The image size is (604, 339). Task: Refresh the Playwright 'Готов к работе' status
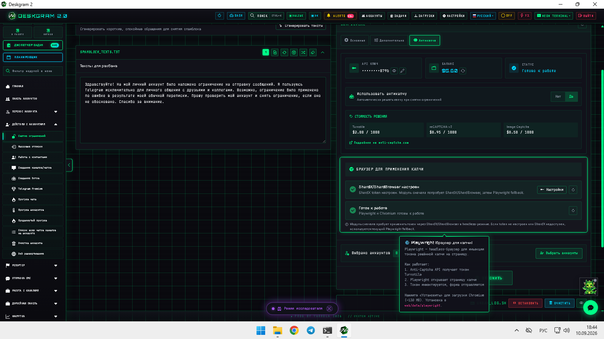pos(573,210)
